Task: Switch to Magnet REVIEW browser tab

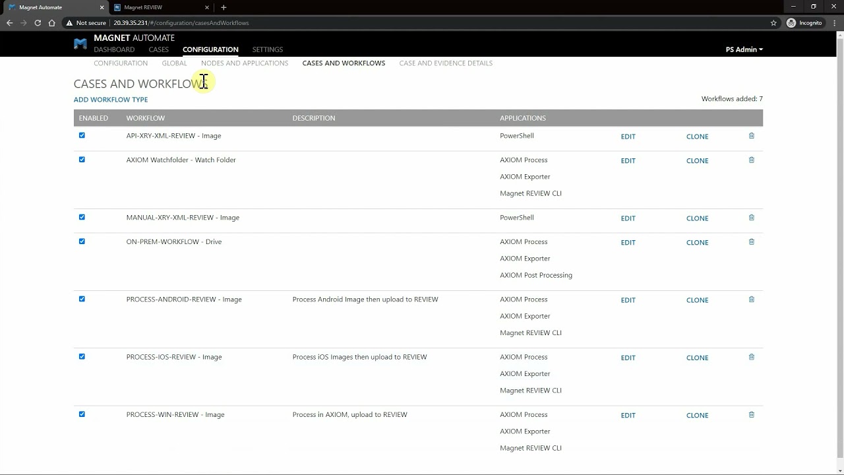Action: coord(162,7)
